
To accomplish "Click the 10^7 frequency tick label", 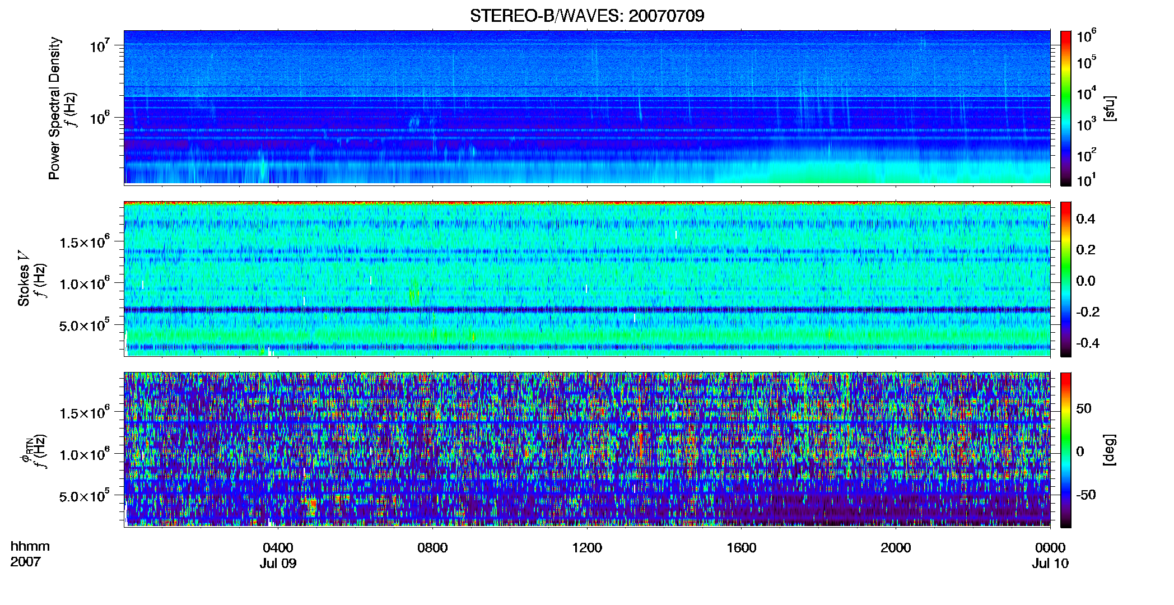I will (x=100, y=45).
